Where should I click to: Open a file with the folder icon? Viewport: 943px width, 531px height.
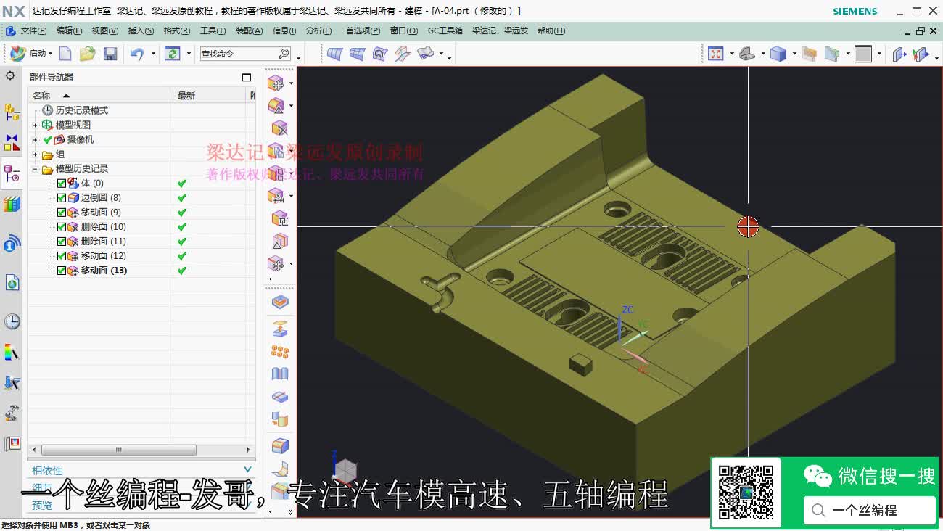coord(88,54)
